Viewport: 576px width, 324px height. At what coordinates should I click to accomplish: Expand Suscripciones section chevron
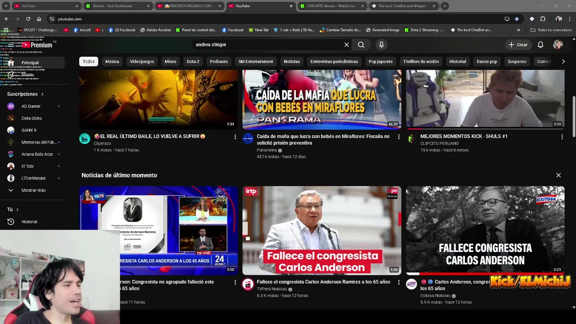42,94
